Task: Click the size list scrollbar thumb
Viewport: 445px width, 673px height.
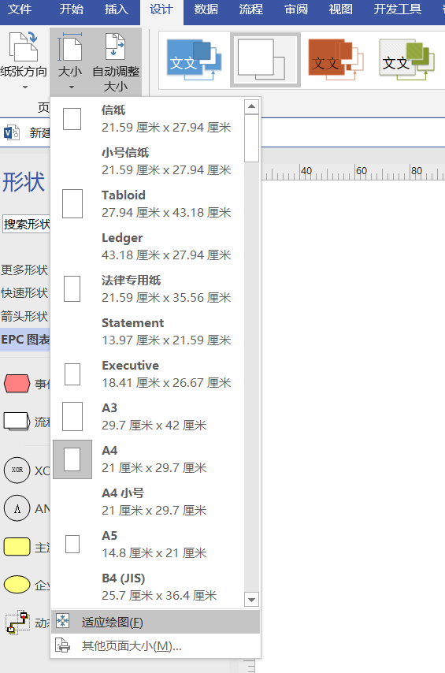Action: click(251, 139)
